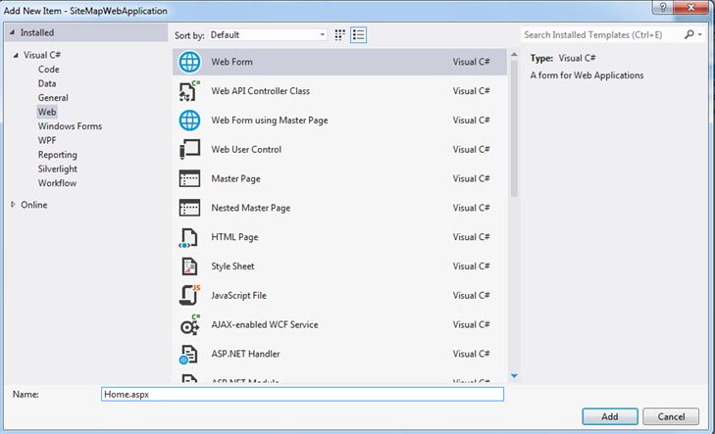Click the template list scroll down arrow
Image resolution: width=715 pixels, height=434 pixels.
tap(514, 376)
